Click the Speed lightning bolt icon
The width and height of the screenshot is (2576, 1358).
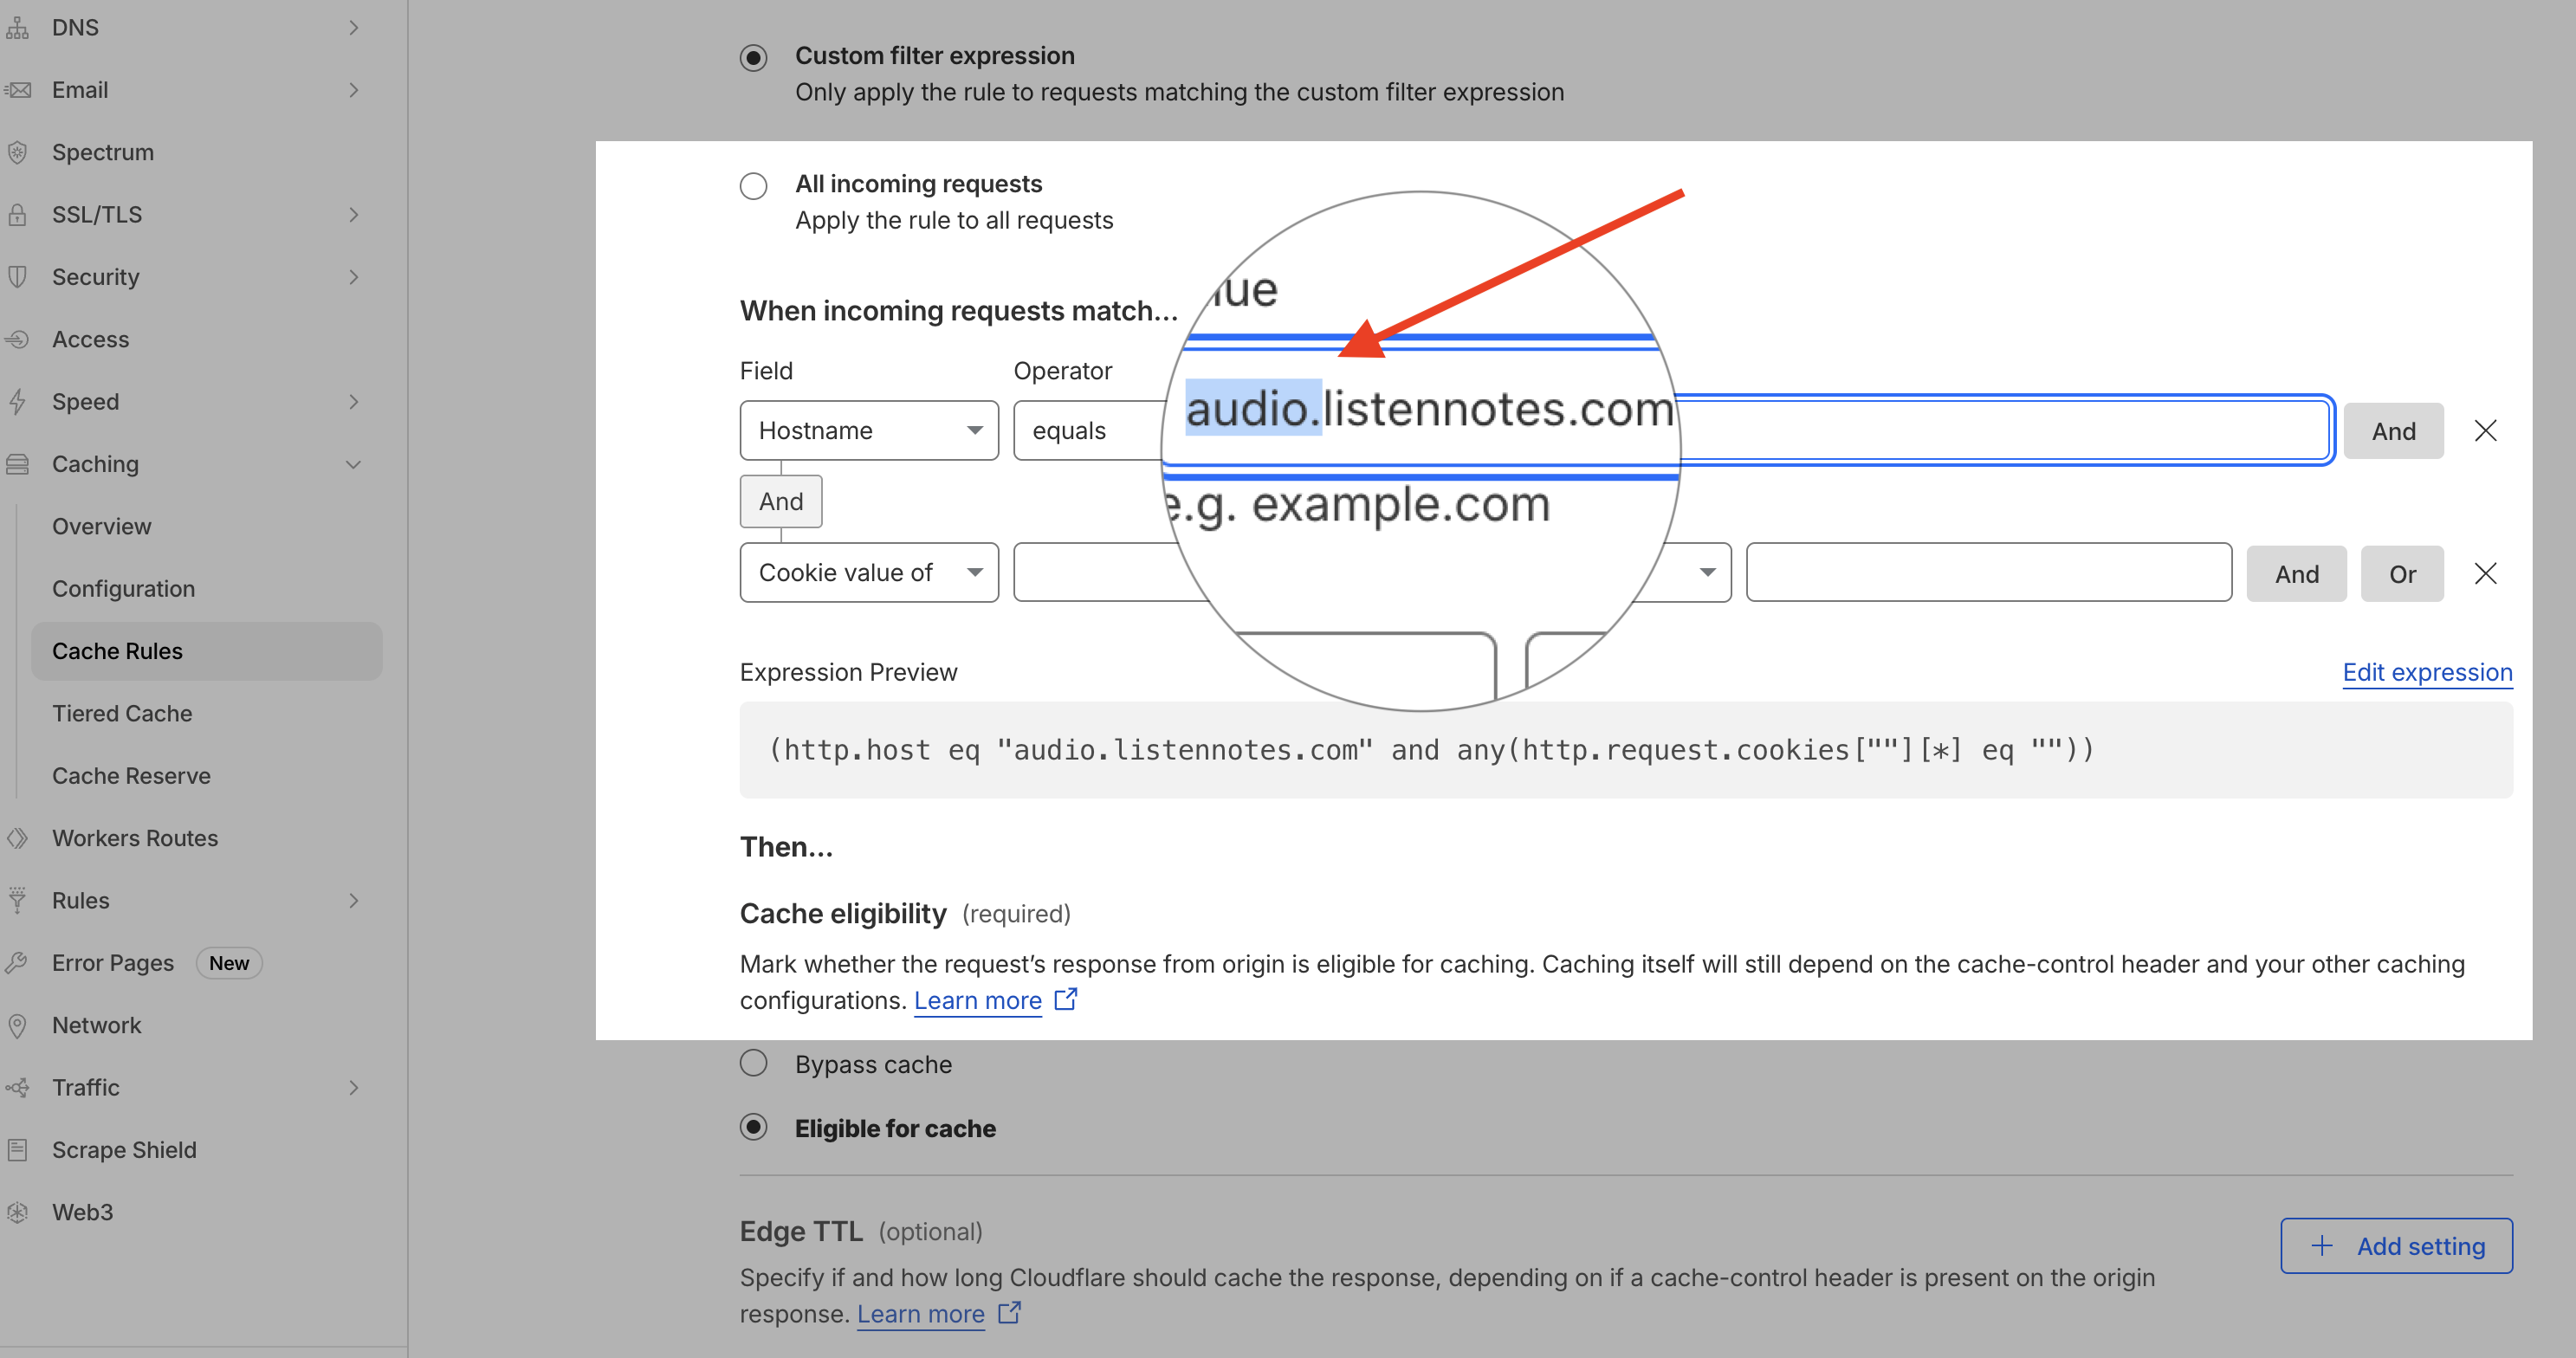coord(18,401)
